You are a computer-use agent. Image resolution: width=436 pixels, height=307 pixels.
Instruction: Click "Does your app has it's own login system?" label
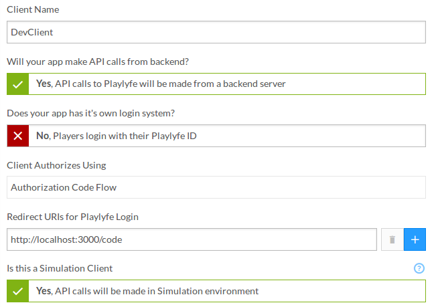[95, 113]
